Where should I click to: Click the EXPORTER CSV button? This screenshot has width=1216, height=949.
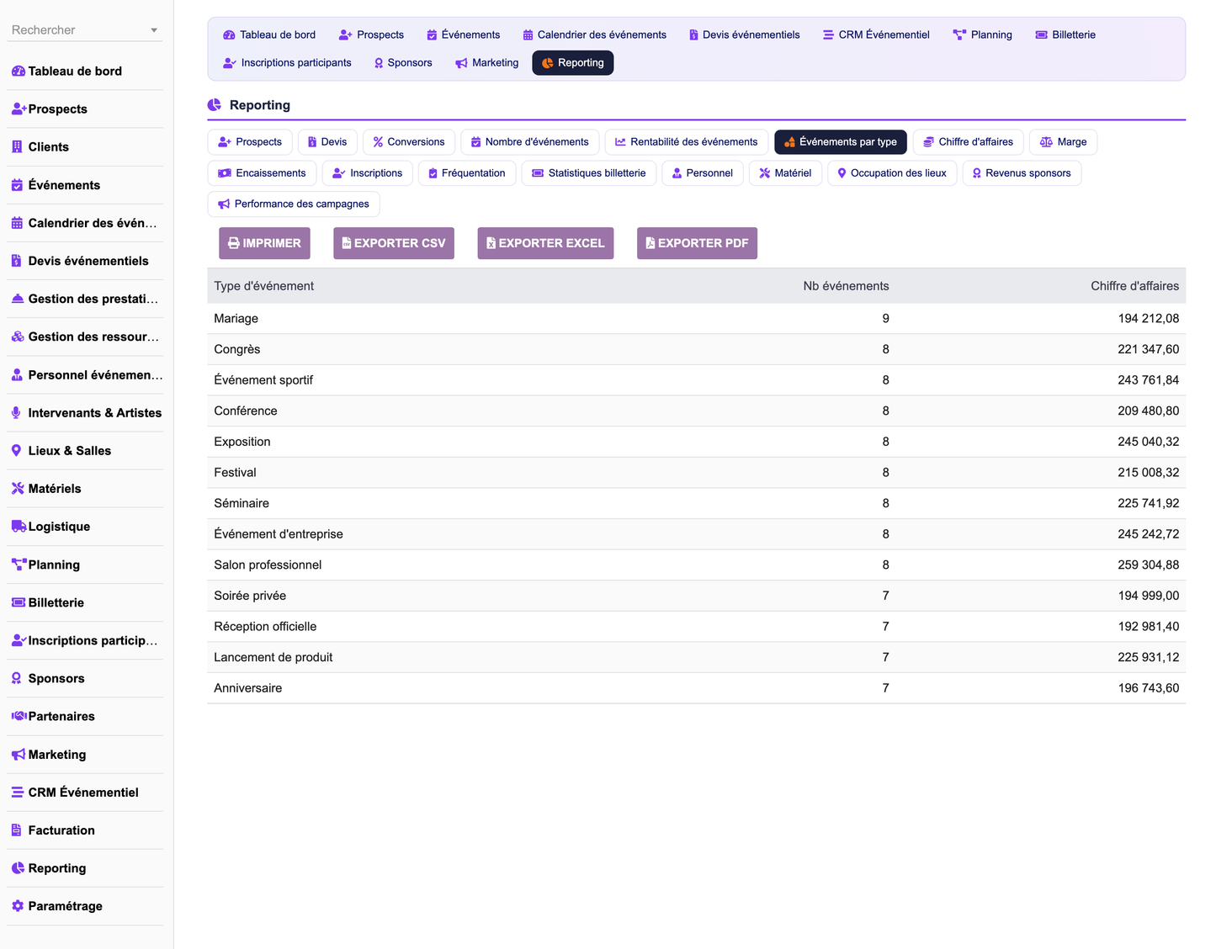coord(394,243)
